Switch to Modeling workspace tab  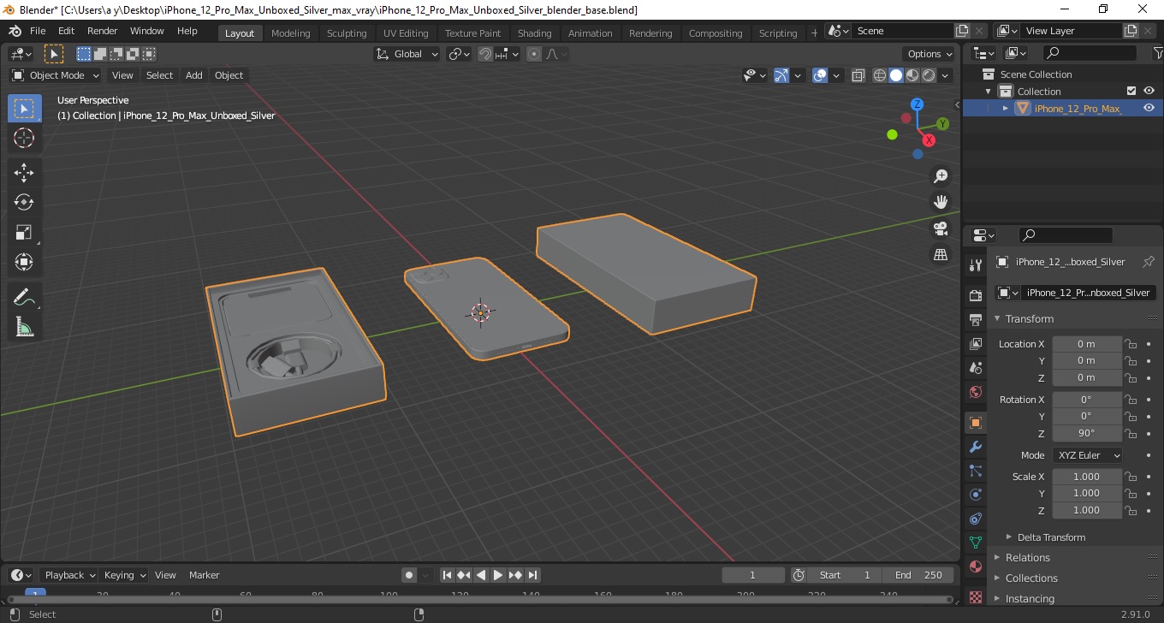[291, 33]
